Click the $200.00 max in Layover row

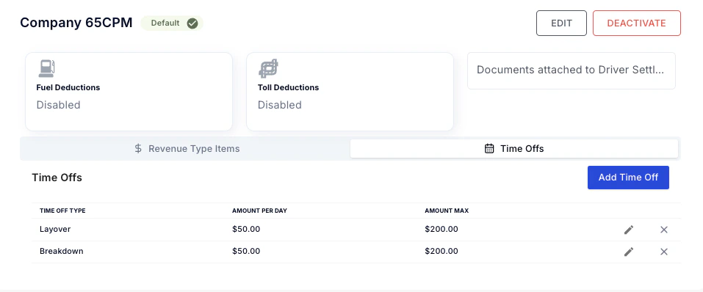[441, 230]
